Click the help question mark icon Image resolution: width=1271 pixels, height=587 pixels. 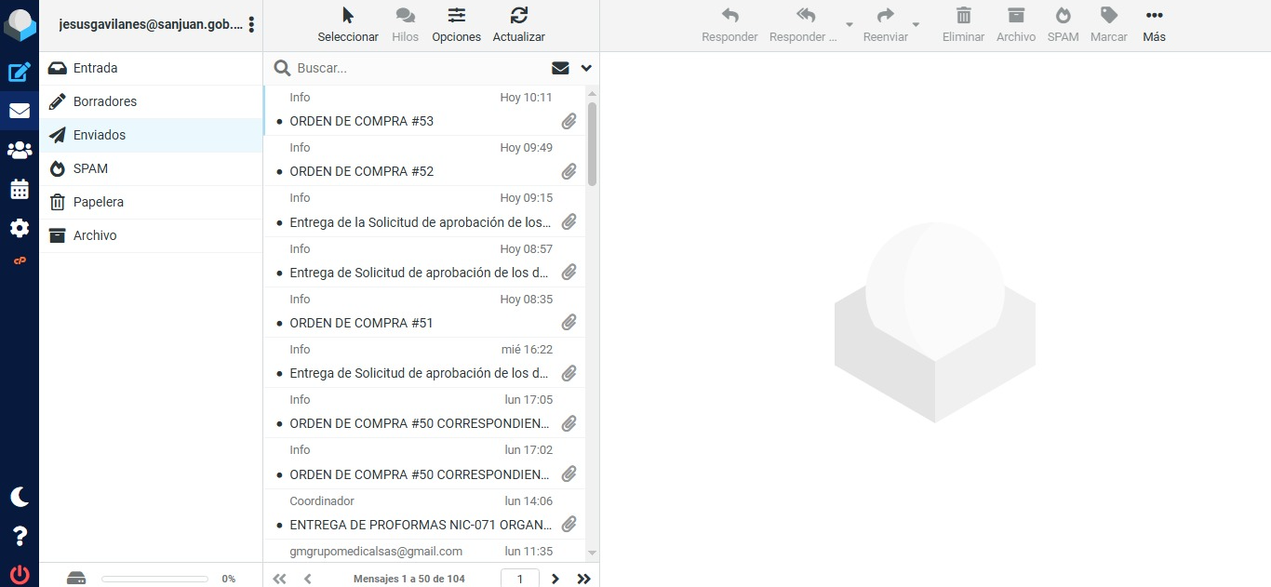coord(20,536)
